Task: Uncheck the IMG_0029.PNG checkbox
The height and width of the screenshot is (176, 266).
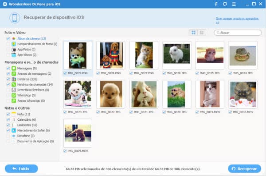Action: [65, 73]
